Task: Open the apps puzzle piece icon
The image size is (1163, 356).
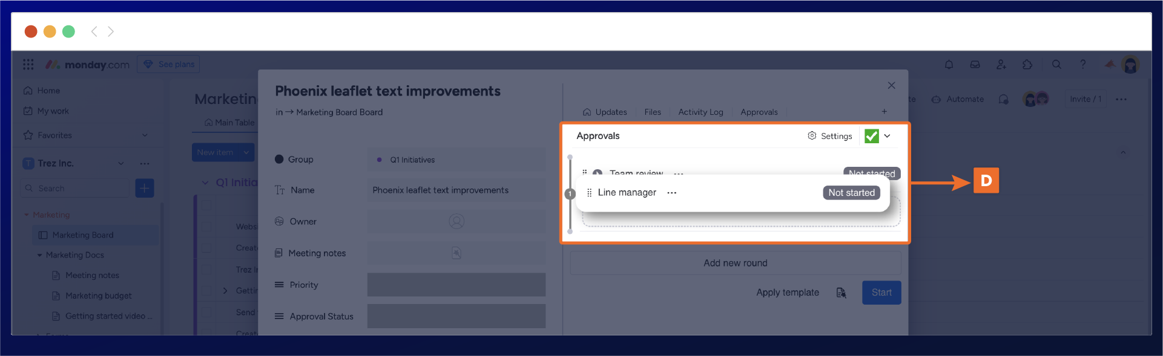Action: 1027,65
